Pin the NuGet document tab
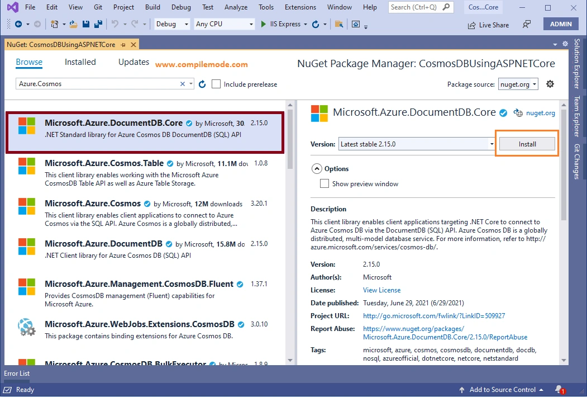This screenshot has width=587, height=397. (123, 45)
